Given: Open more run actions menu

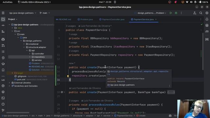Looking at the screenshot, I should coord(181,13).
